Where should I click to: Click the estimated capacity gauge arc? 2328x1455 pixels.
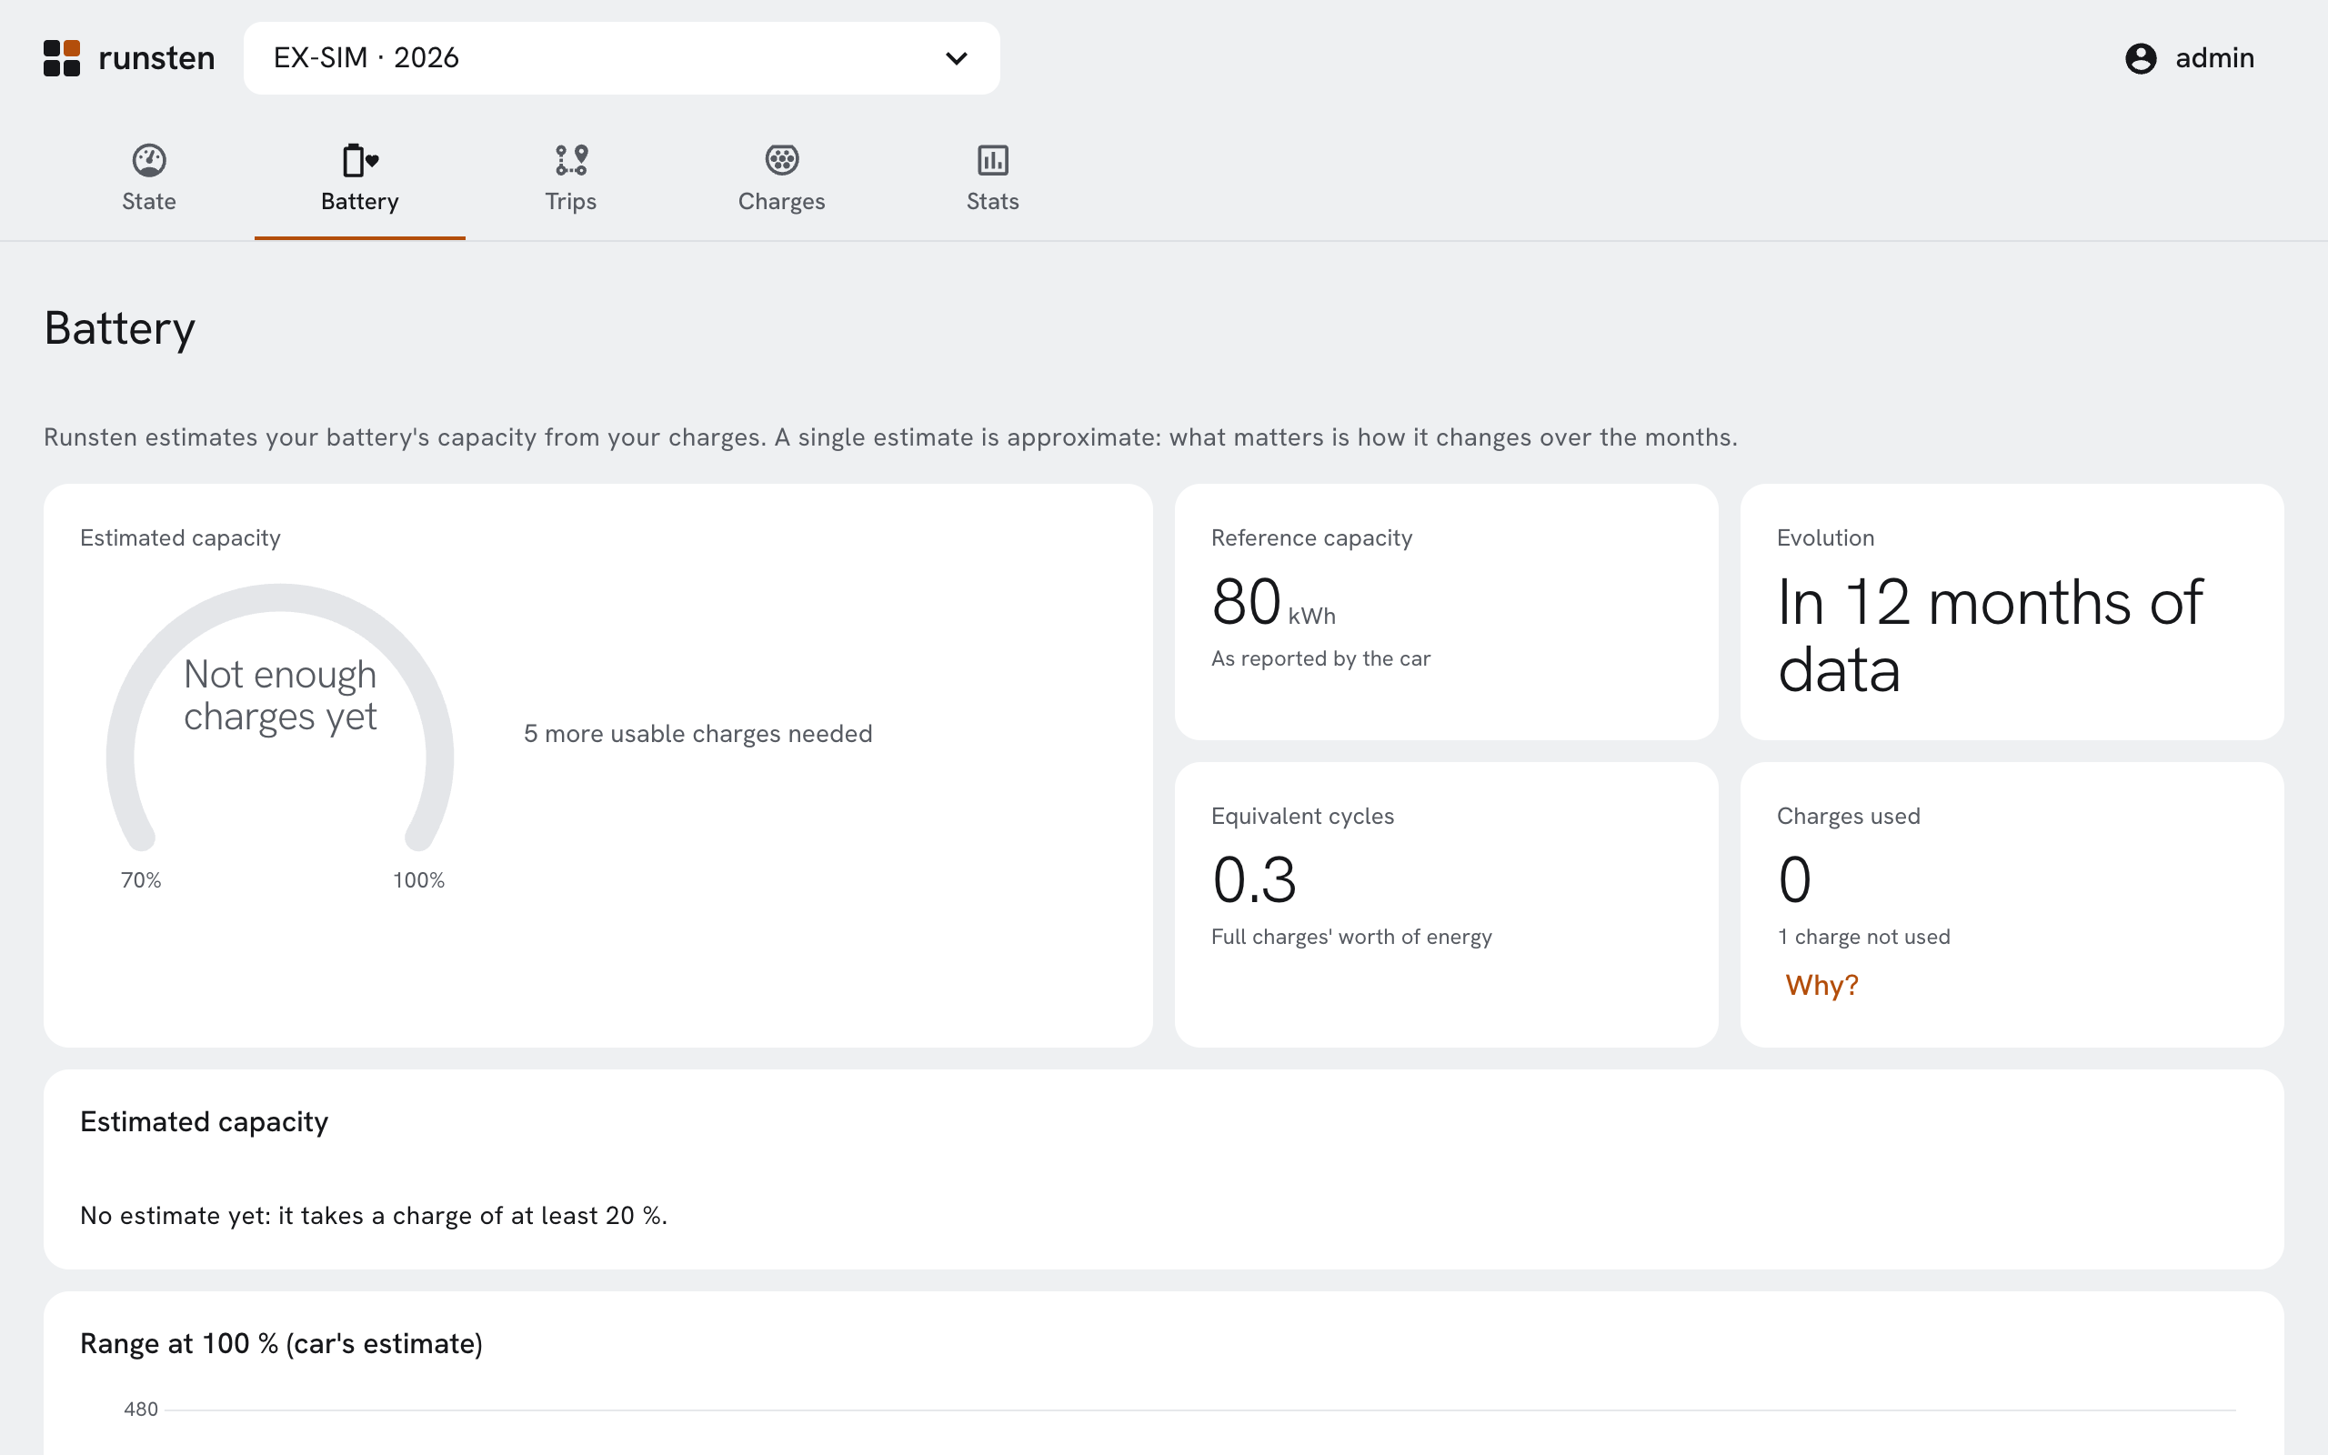[279, 716]
